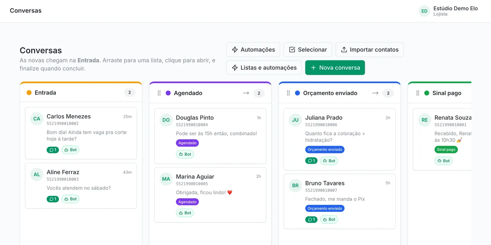Open the Renata Souza conversation name

click(453, 118)
